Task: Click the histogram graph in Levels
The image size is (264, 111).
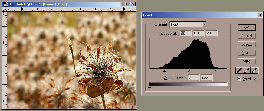Action: click(x=188, y=53)
